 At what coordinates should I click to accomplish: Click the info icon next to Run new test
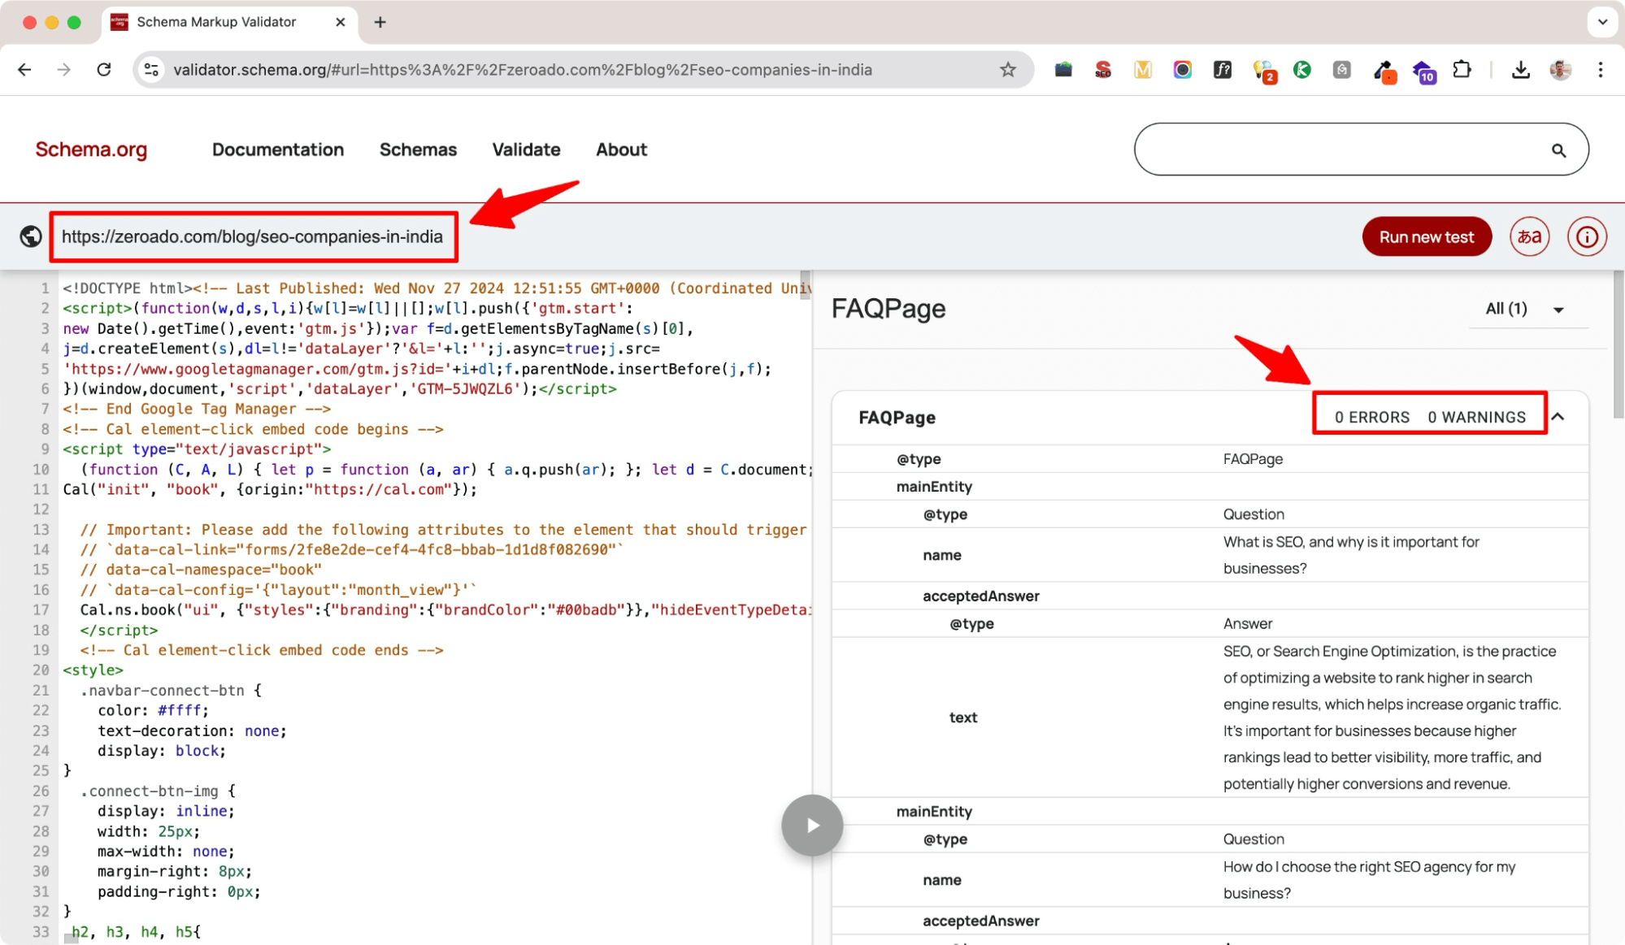[1586, 236]
